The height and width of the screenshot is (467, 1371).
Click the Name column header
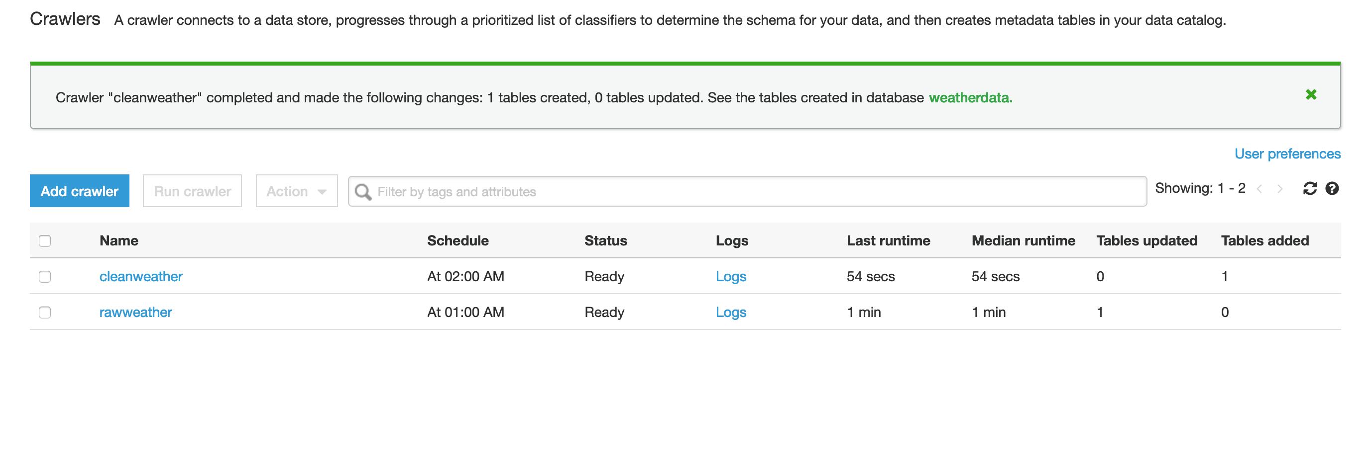[118, 240]
